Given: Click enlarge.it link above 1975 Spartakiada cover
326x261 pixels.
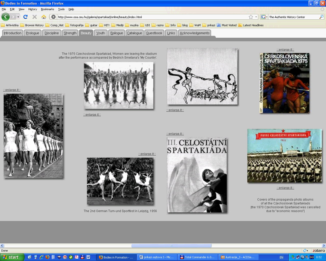Looking at the screenshot, I should click(x=285, y=50).
